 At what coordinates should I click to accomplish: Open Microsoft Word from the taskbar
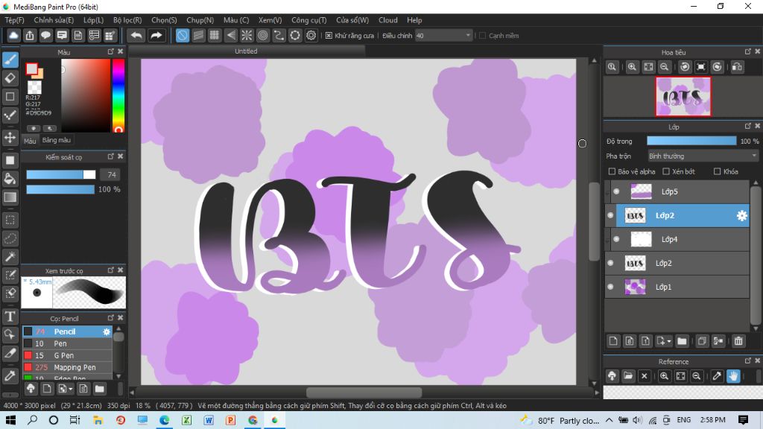(209, 420)
